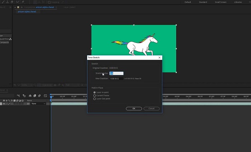Enable motion blur switch in timeline
This screenshot has height=152, width=251.
(x=39, y=96)
